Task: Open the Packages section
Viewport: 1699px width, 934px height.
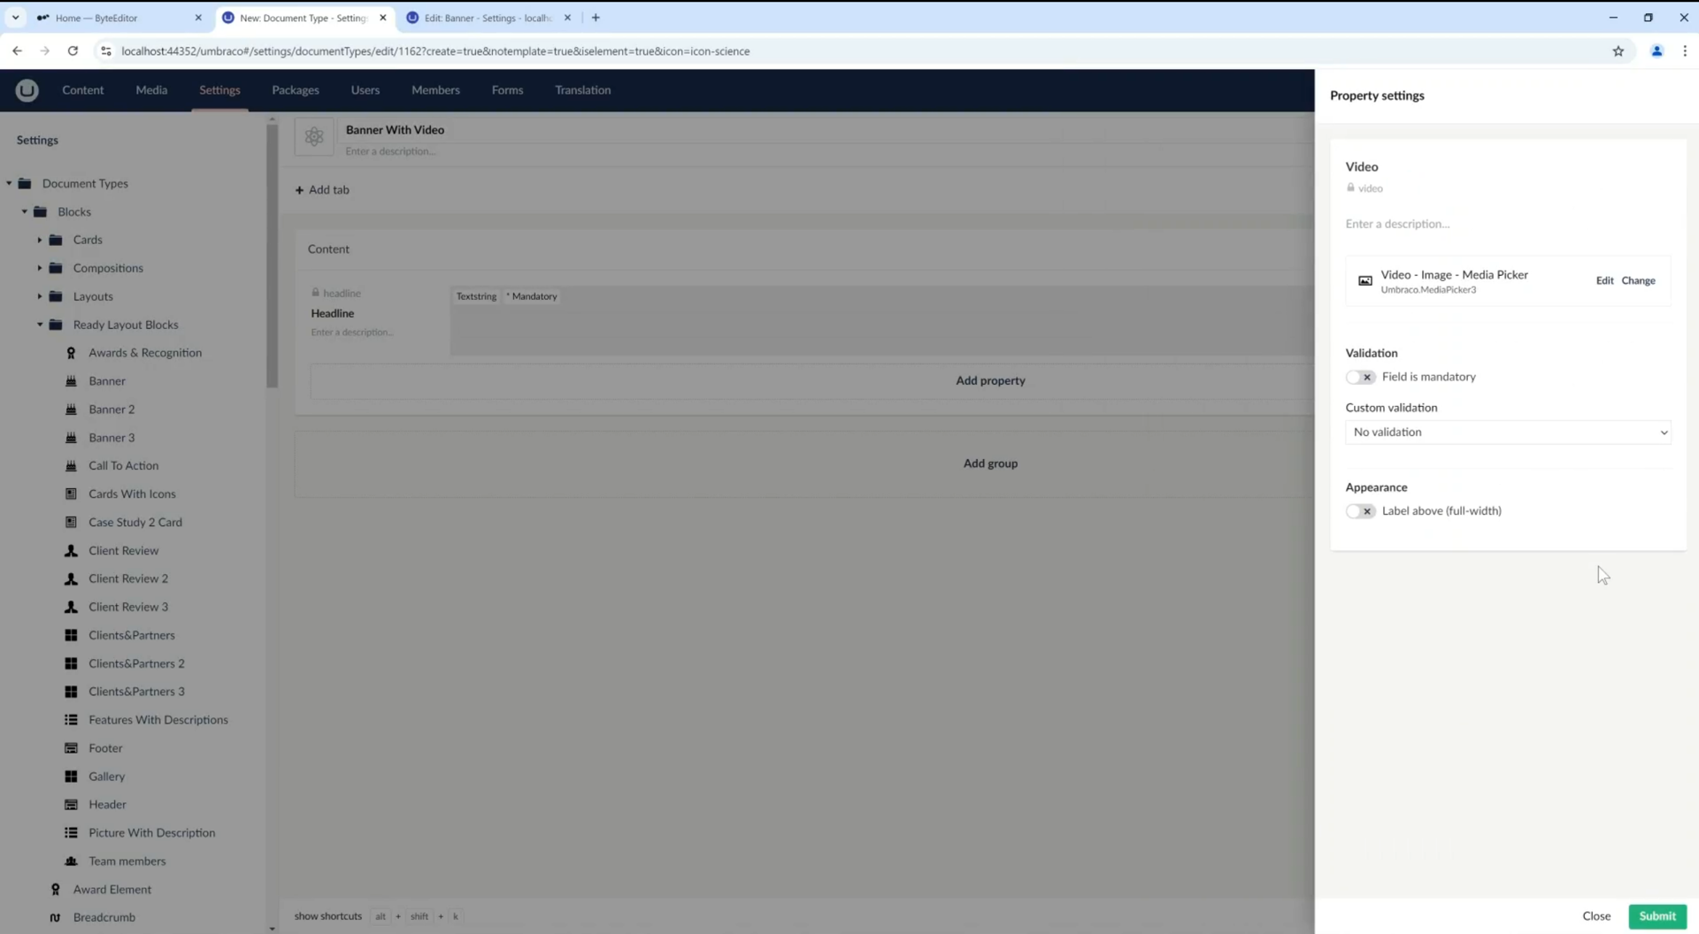Action: (x=296, y=90)
